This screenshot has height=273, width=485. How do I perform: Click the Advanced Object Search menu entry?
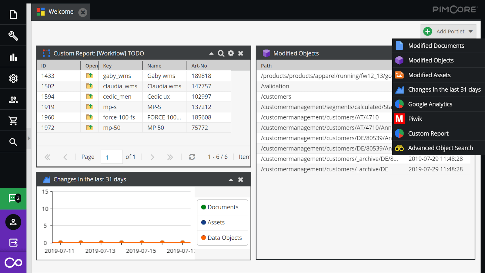click(x=440, y=148)
